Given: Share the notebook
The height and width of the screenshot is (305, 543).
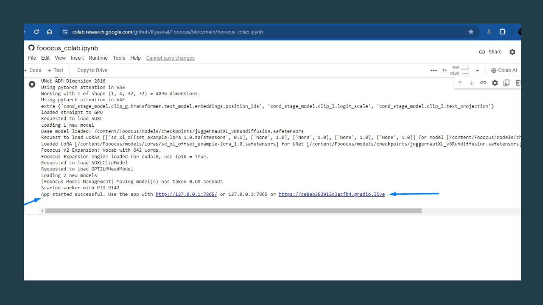Looking at the screenshot, I should click(x=490, y=52).
